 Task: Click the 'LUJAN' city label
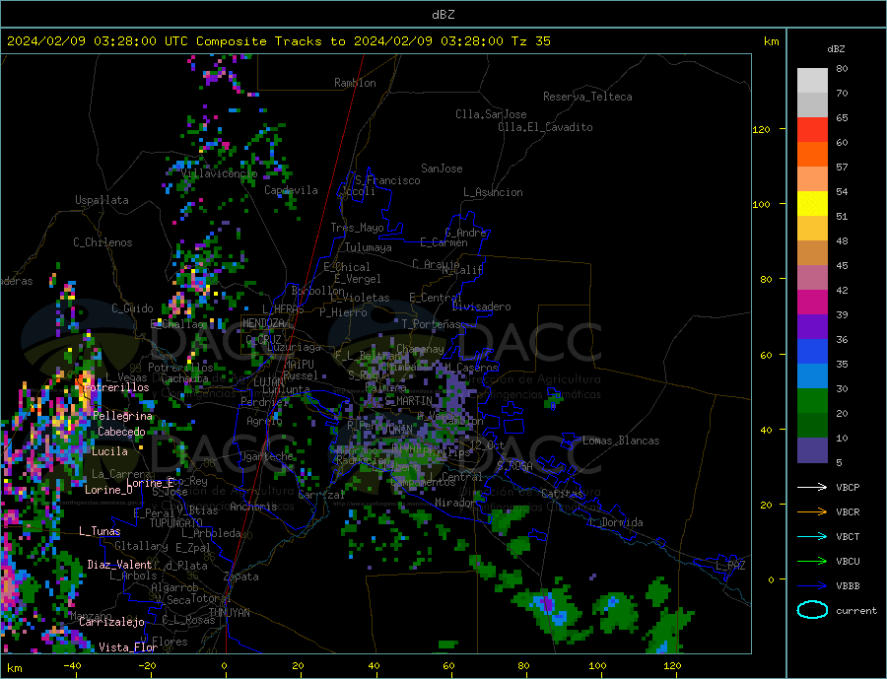point(268,383)
